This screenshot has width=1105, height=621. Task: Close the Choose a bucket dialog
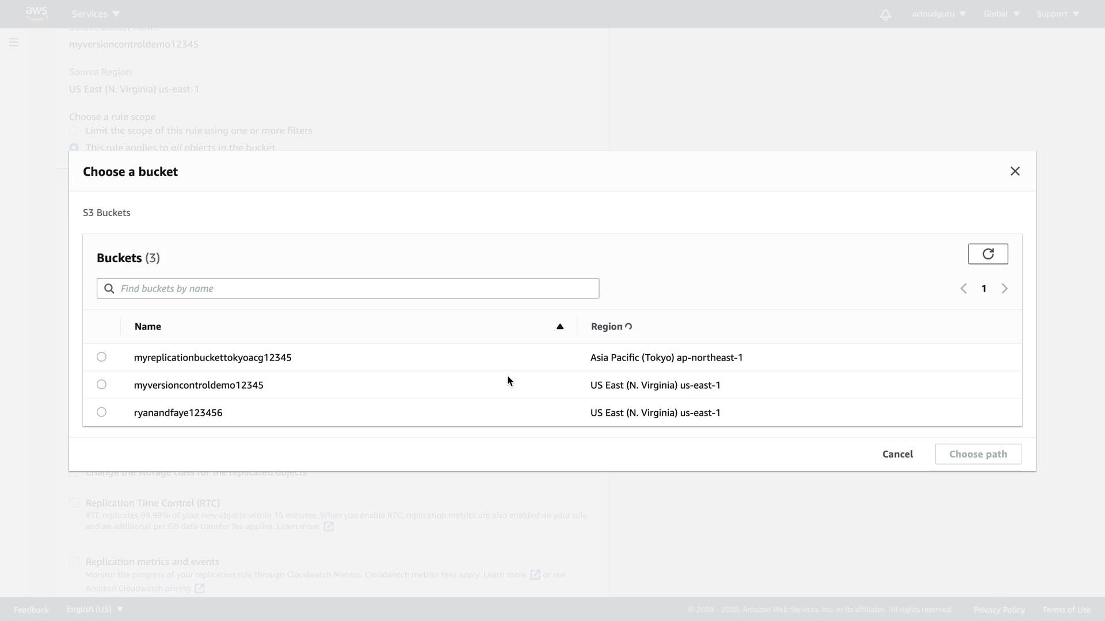1015,171
